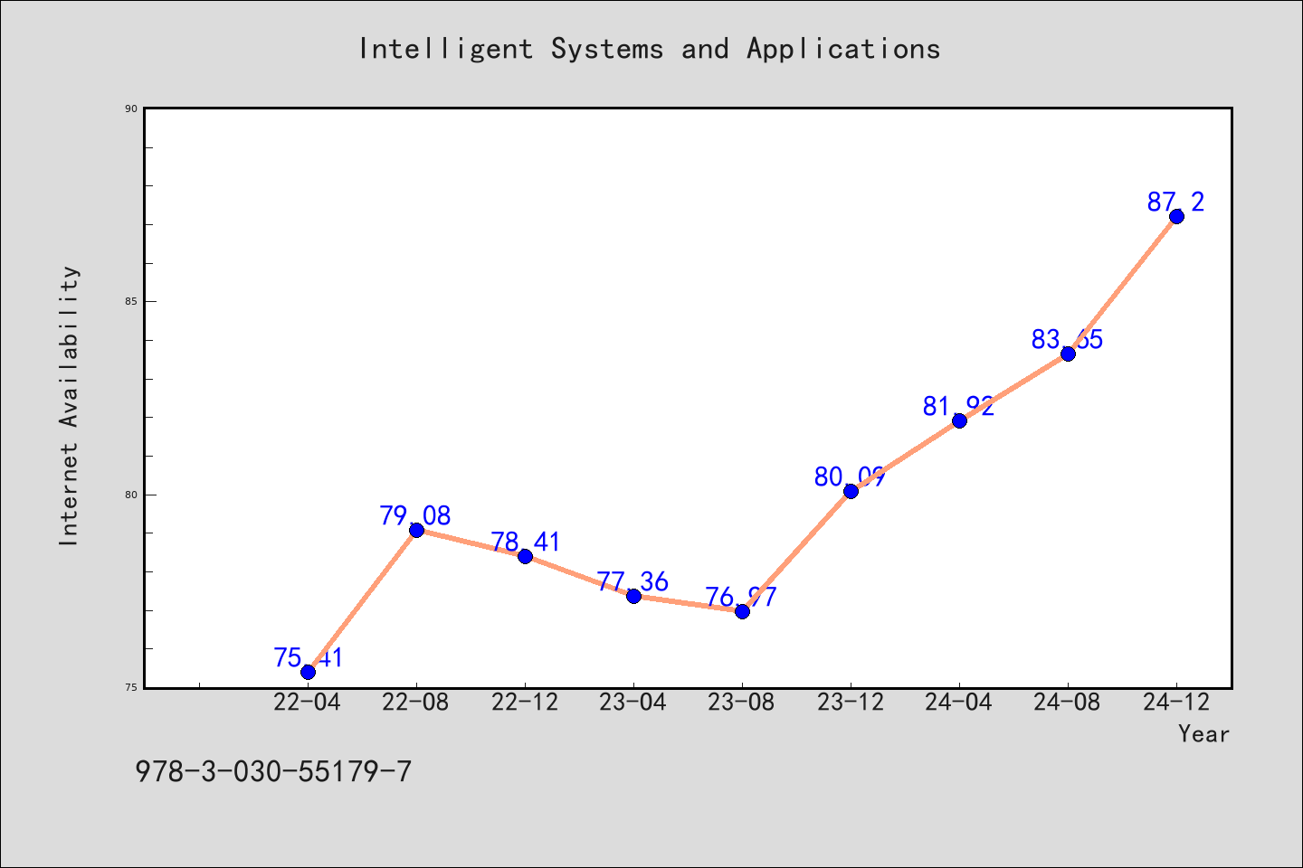Click the 22-12 x-axis tick label
The width and height of the screenshot is (1303, 868).
pyautogui.click(x=525, y=703)
